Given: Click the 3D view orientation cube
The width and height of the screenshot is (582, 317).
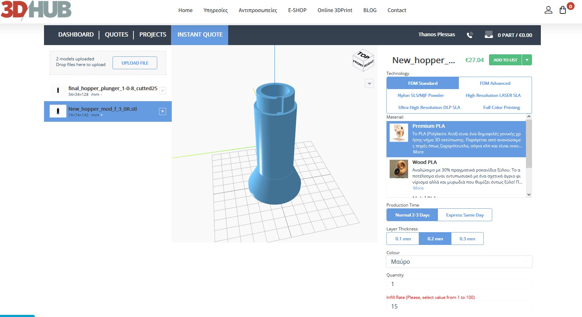Looking at the screenshot, I should point(363,60).
